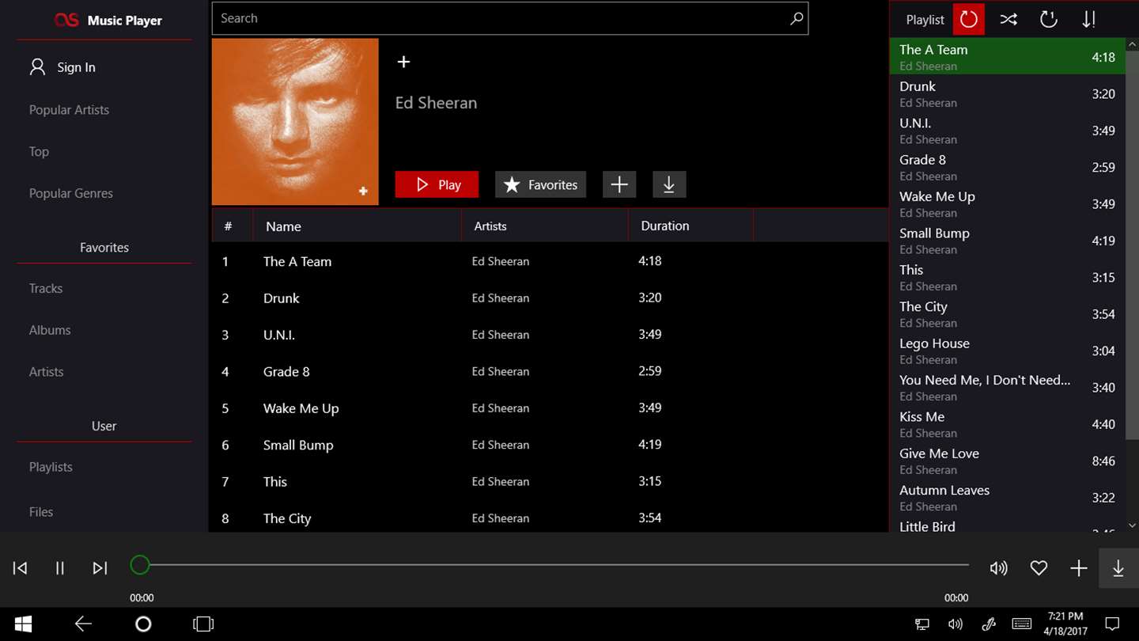Play the Ed Sheeran album
The image size is (1139, 641).
[x=437, y=184]
